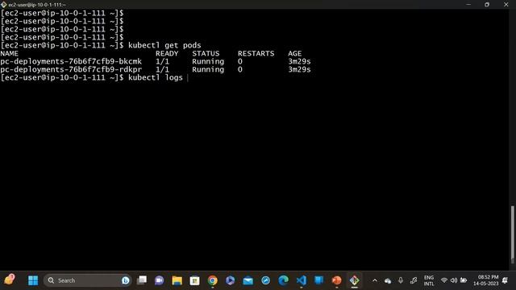516x290 pixels.
Task: Click pod name pc-deployments-76b6f7cfb9-bkcmk
Action: (71, 61)
